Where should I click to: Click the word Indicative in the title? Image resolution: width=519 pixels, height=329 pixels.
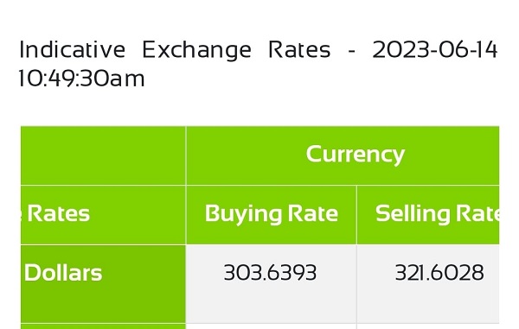pyautogui.click(x=73, y=50)
